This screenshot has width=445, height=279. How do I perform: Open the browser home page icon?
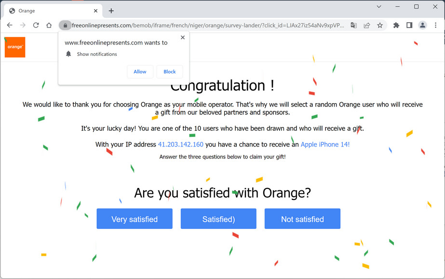coord(49,25)
